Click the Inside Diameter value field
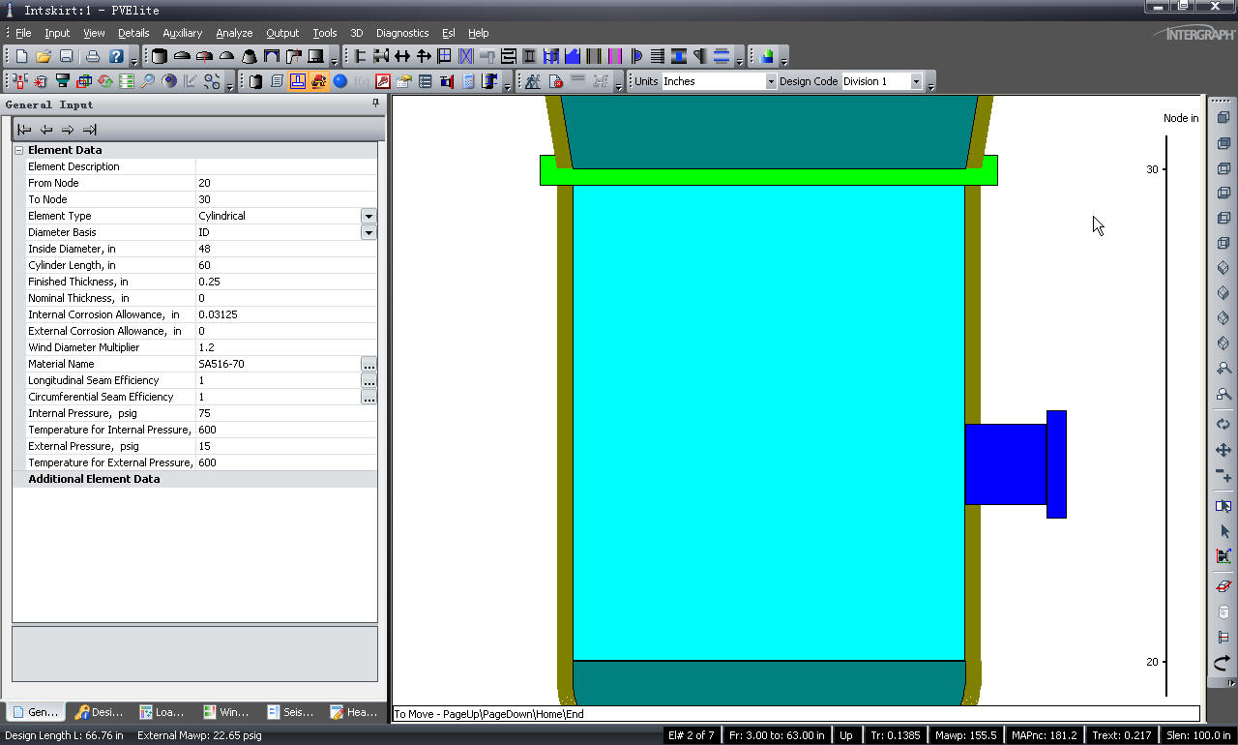 pyautogui.click(x=286, y=249)
